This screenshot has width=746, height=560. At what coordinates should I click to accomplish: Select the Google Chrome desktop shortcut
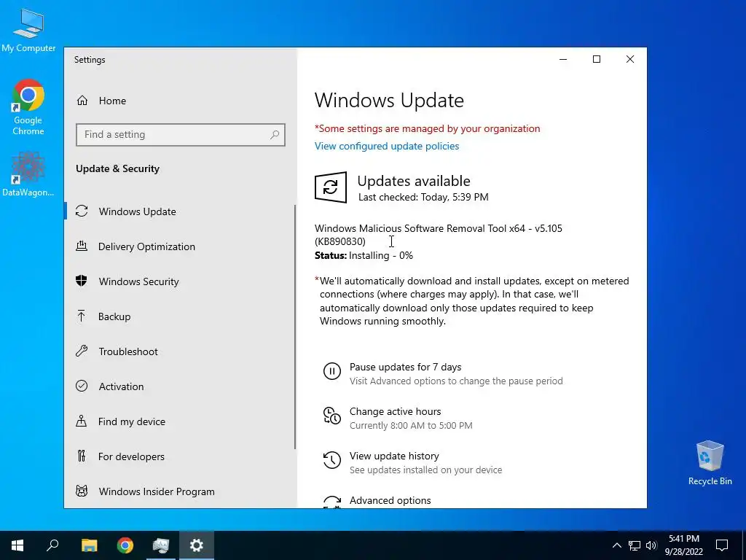28,108
